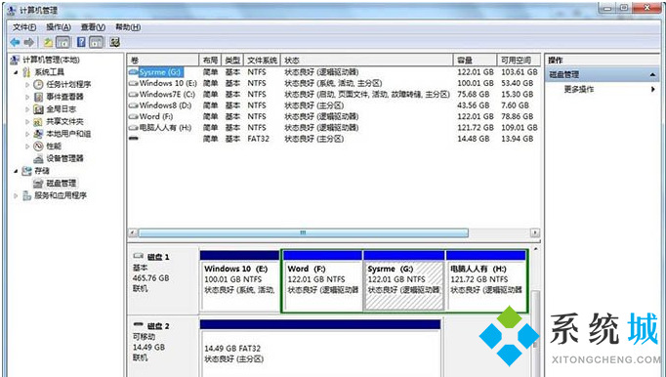Open the 帮助(H) menu
Image resolution: width=666 pixels, height=377 pixels.
[128, 27]
